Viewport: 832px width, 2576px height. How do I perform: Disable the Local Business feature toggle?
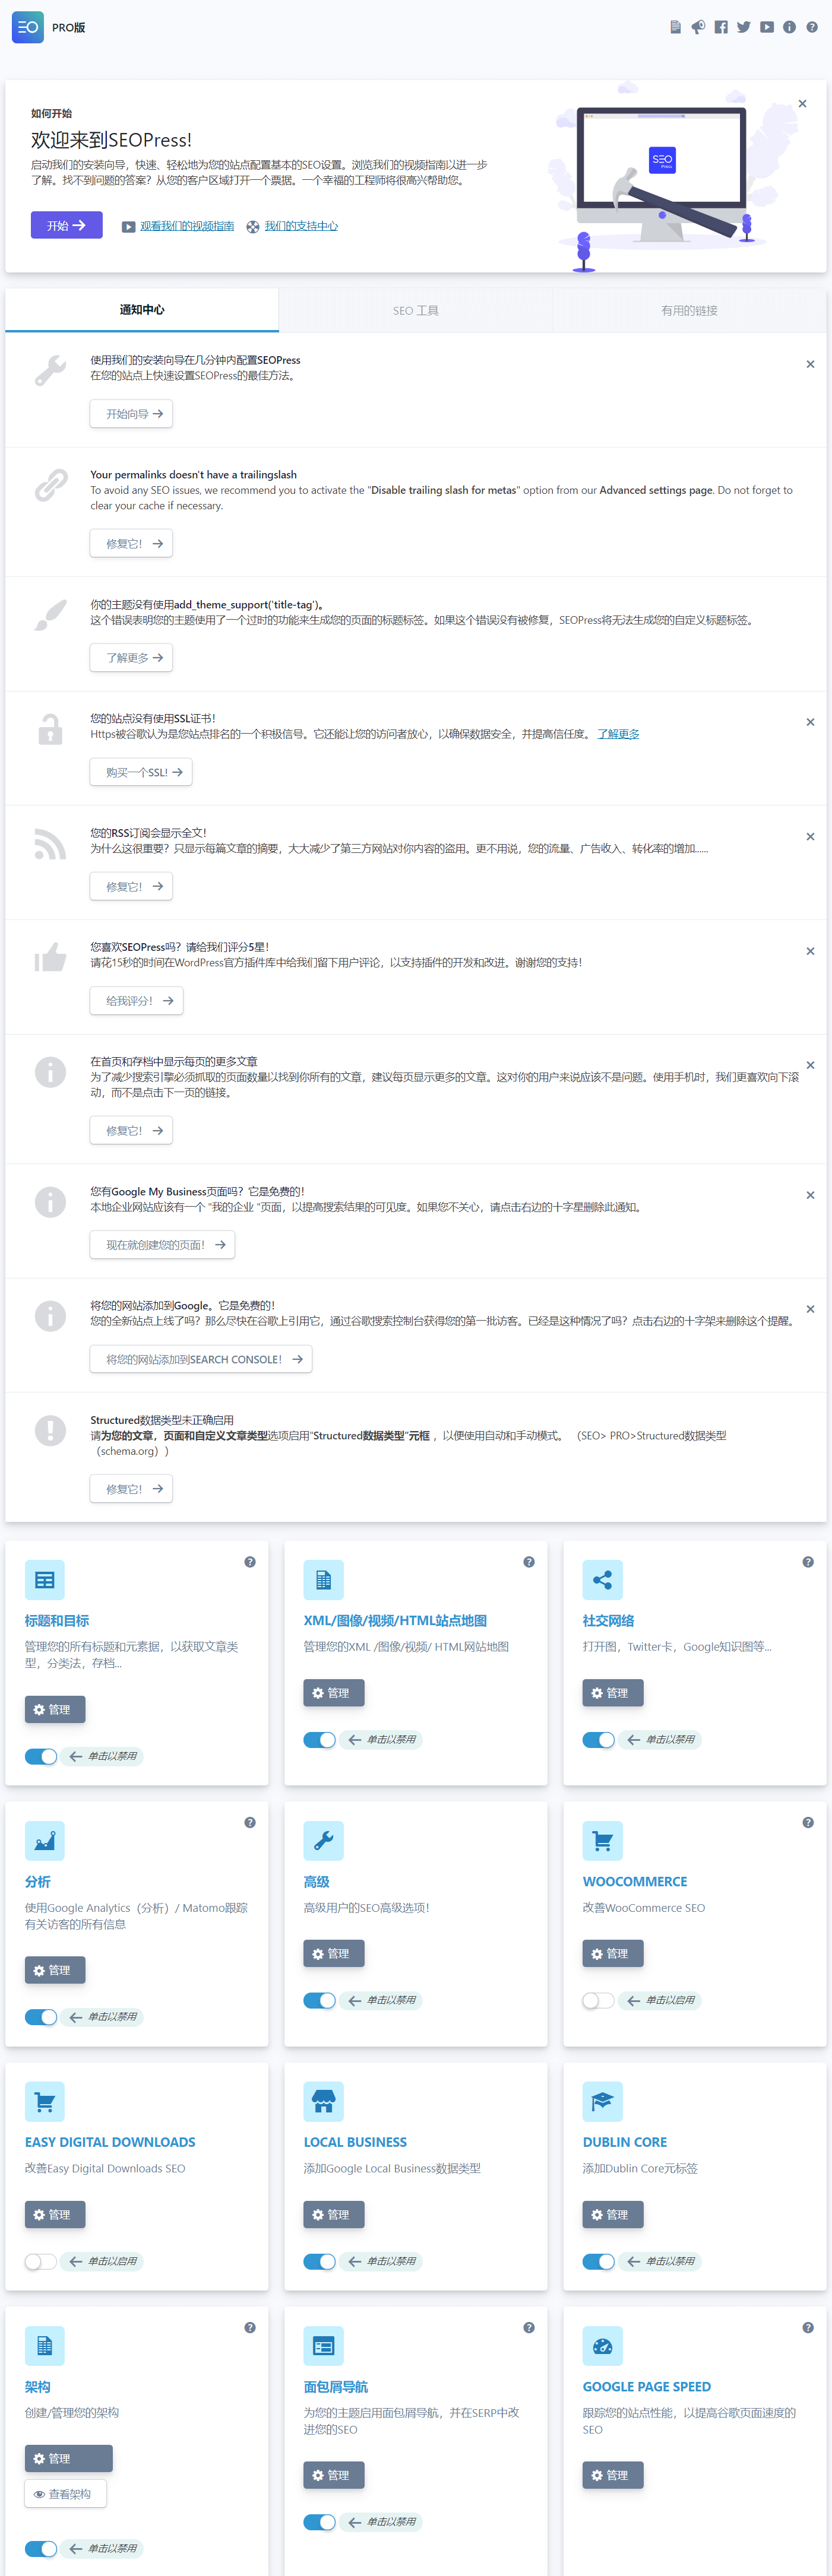(320, 2261)
